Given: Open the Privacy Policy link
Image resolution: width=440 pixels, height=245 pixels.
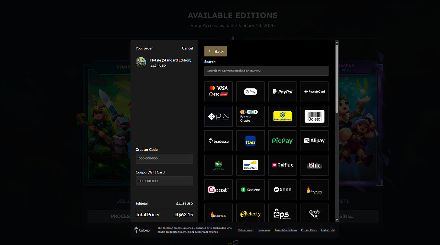Looking at the screenshot, I should (309, 230).
